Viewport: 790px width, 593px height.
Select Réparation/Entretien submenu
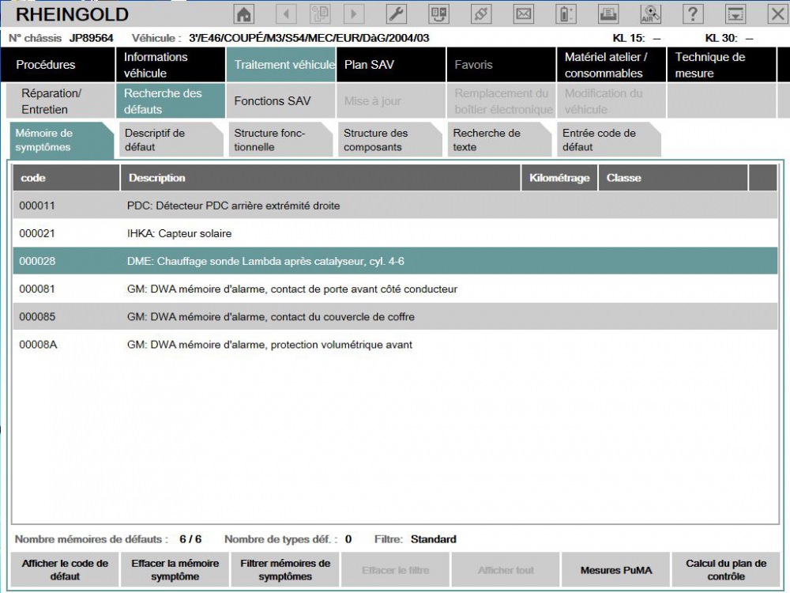click(x=61, y=101)
